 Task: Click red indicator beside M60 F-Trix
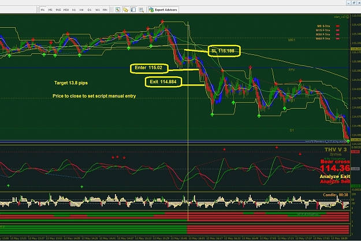(x=338, y=39)
